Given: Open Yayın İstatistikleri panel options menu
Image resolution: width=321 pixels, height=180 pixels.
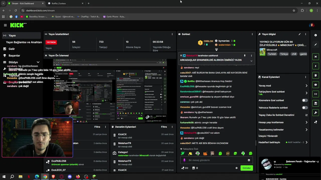Looking at the screenshot, I should click(172, 34).
